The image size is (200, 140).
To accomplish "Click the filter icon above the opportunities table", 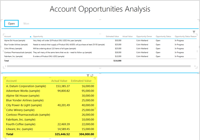I will [194, 32].
